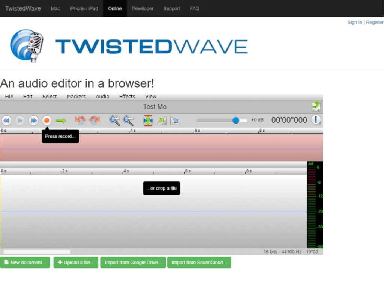The height and width of the screenshot is (281, 384).
Task: Click the pink overview waveform area
Action: pyautogui.click(x=161, y=148)
